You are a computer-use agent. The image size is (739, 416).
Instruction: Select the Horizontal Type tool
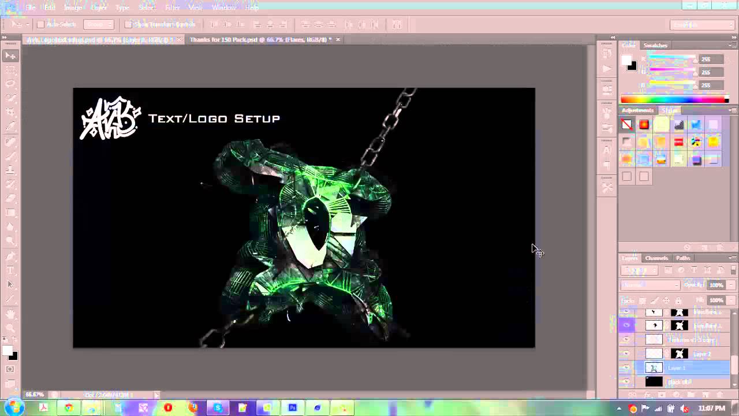(x=10, y=270)
